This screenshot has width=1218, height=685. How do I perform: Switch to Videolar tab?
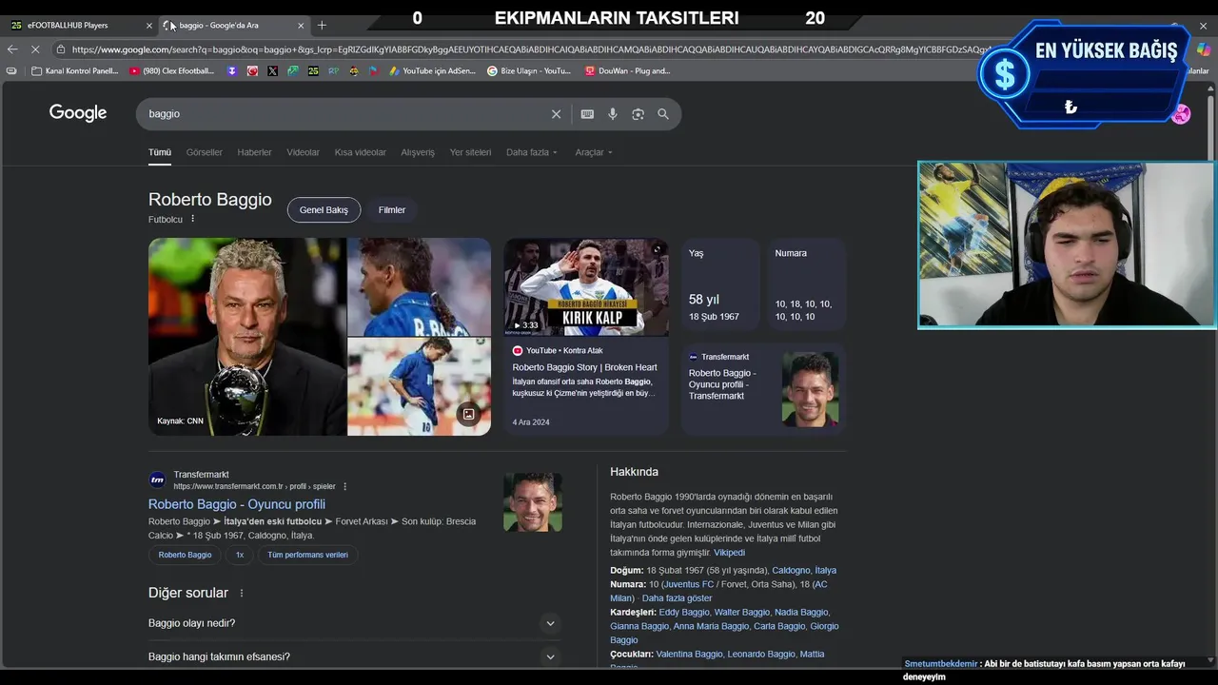[304, 152]
